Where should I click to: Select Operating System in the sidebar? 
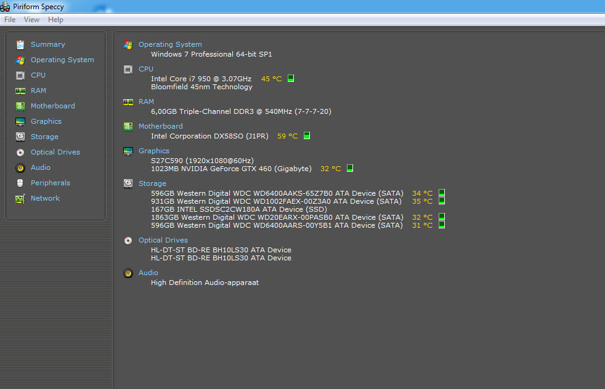(x=62, y=60)
